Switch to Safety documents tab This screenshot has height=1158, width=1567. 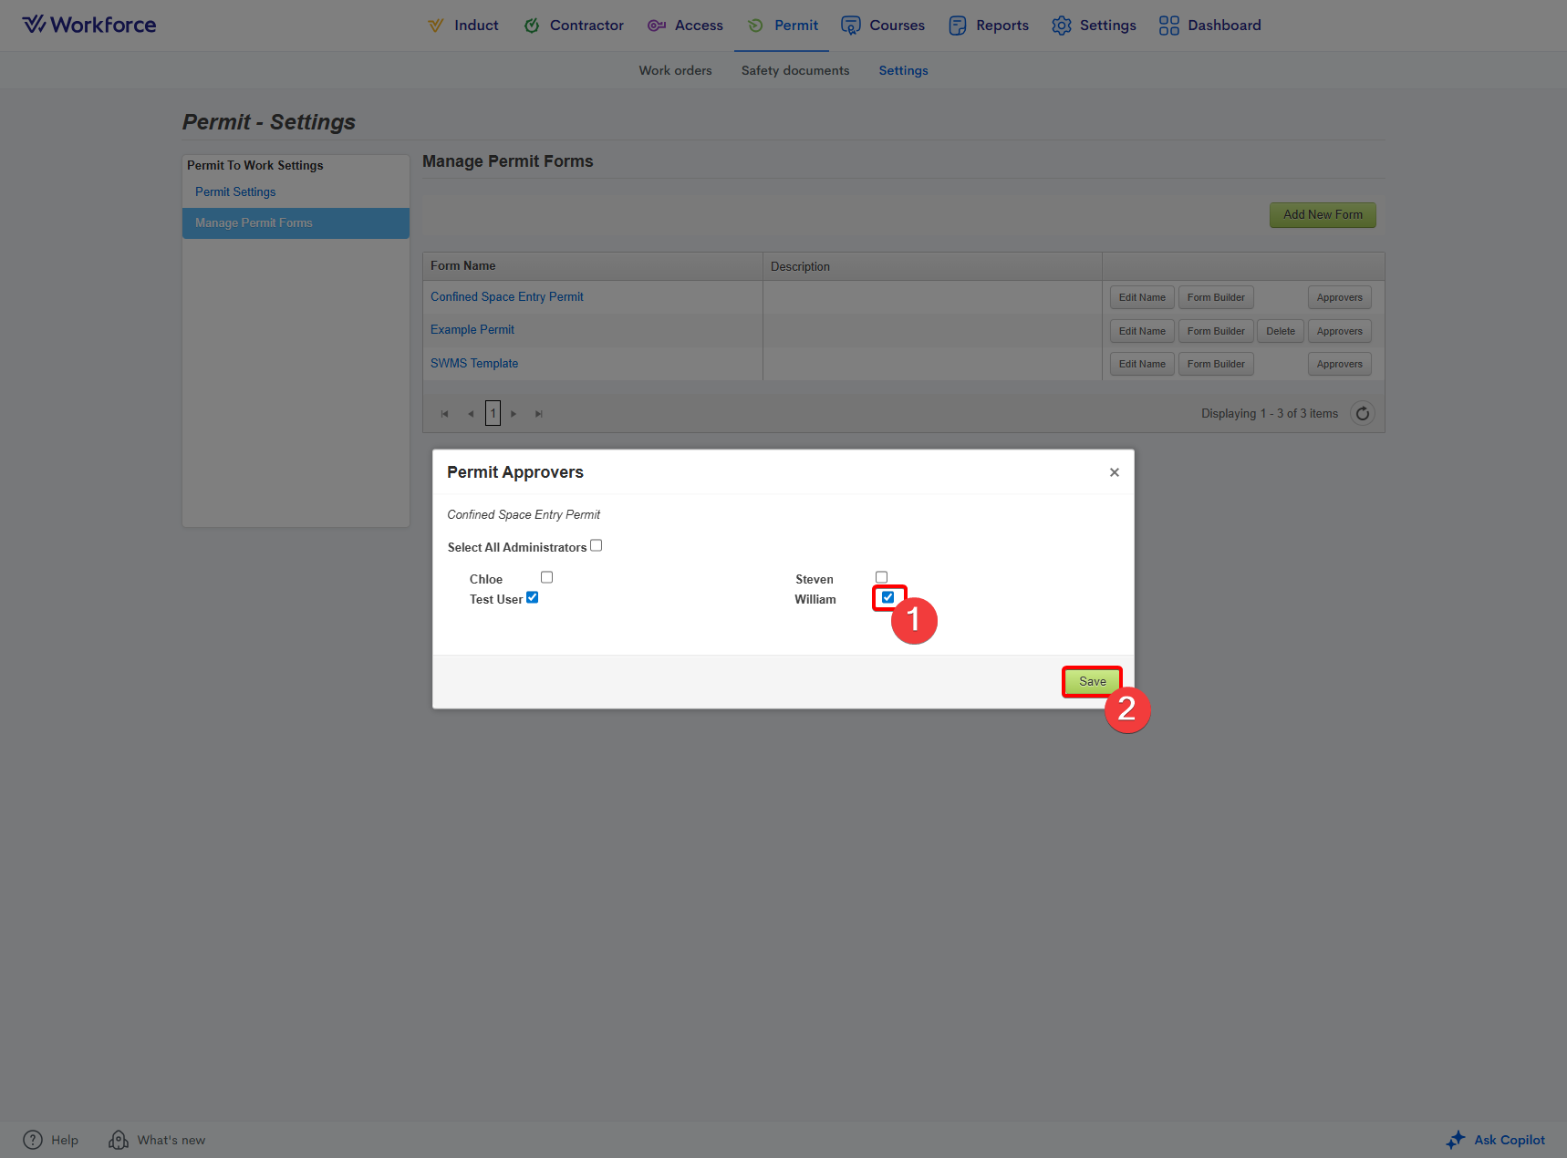(x=794, y=70)
